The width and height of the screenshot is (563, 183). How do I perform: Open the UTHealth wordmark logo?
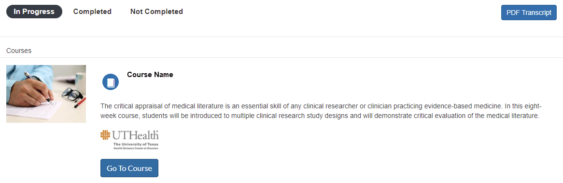129,140
